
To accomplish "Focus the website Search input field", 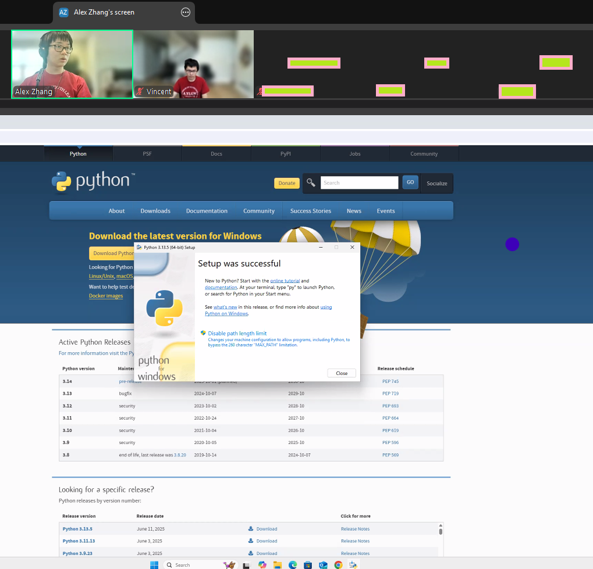I will pyautogui.click(x=359, y=183).
